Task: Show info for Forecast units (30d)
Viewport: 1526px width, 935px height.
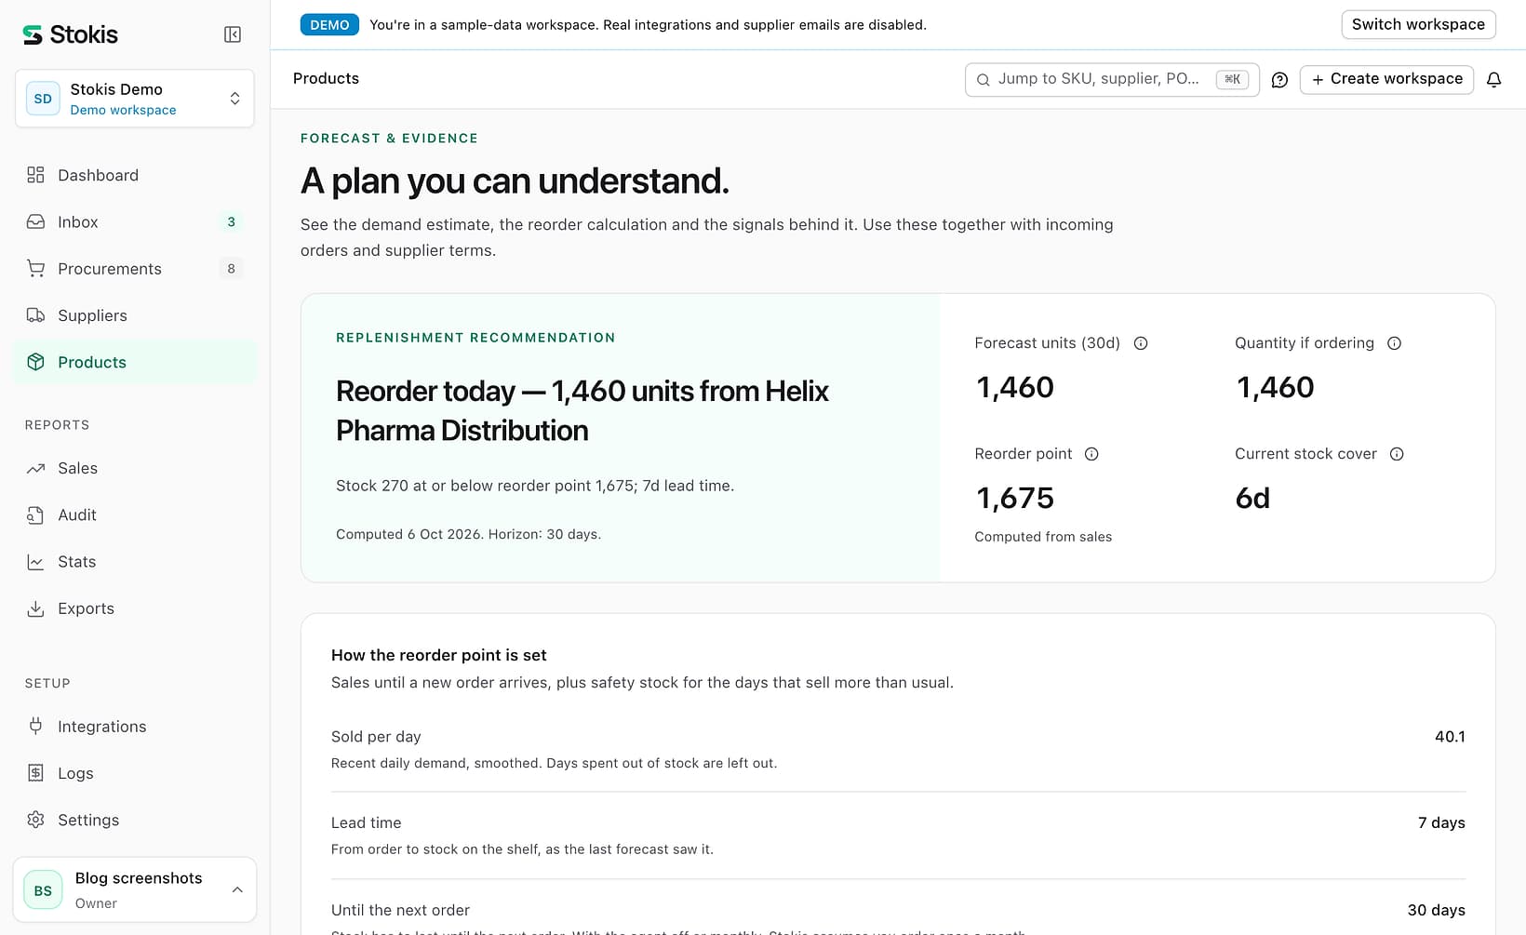Action: (1141, 343)
